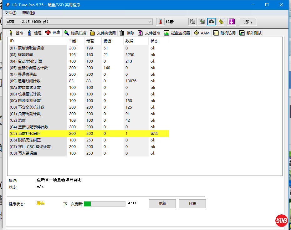Open the AAM tab
This screenshot has width=291, height=230.
point(202,33)
